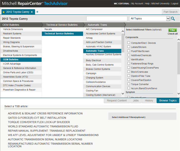Select Brakes, Steering & Suspension topic
Screen dimensions: 180x151
(21, 47)
